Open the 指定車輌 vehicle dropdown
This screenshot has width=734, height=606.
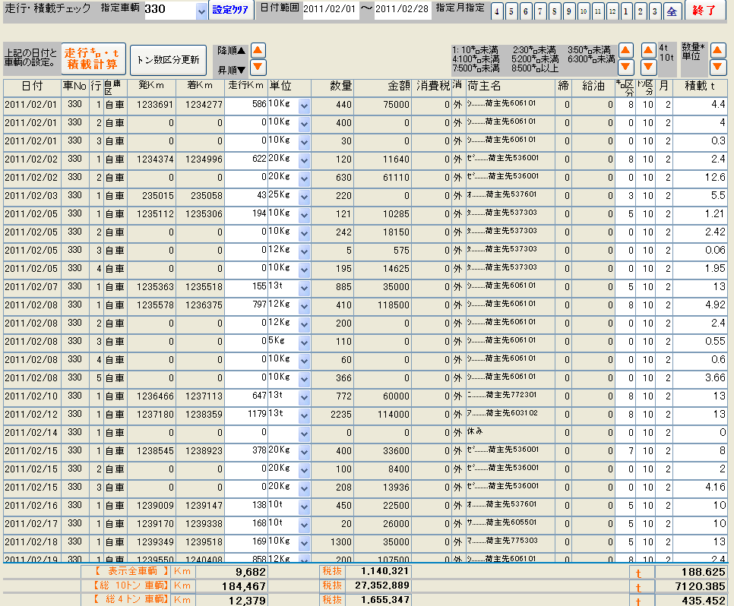(201, 11)
